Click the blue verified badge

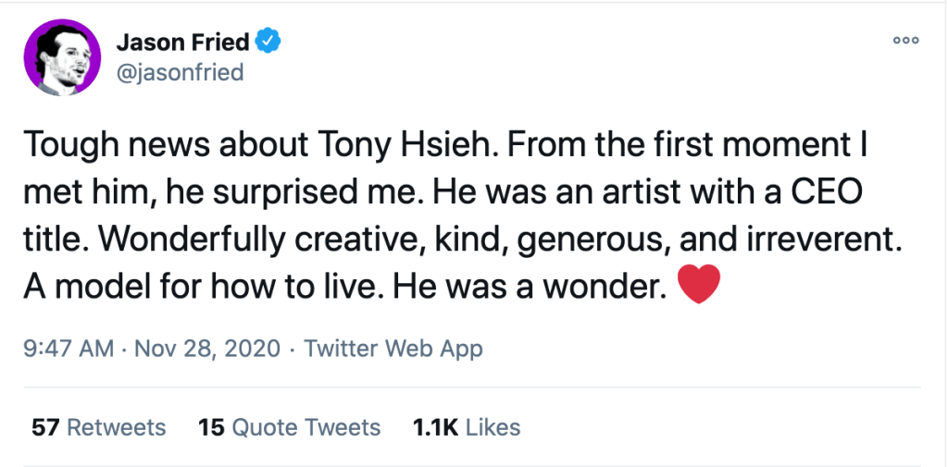click(269, 42)
